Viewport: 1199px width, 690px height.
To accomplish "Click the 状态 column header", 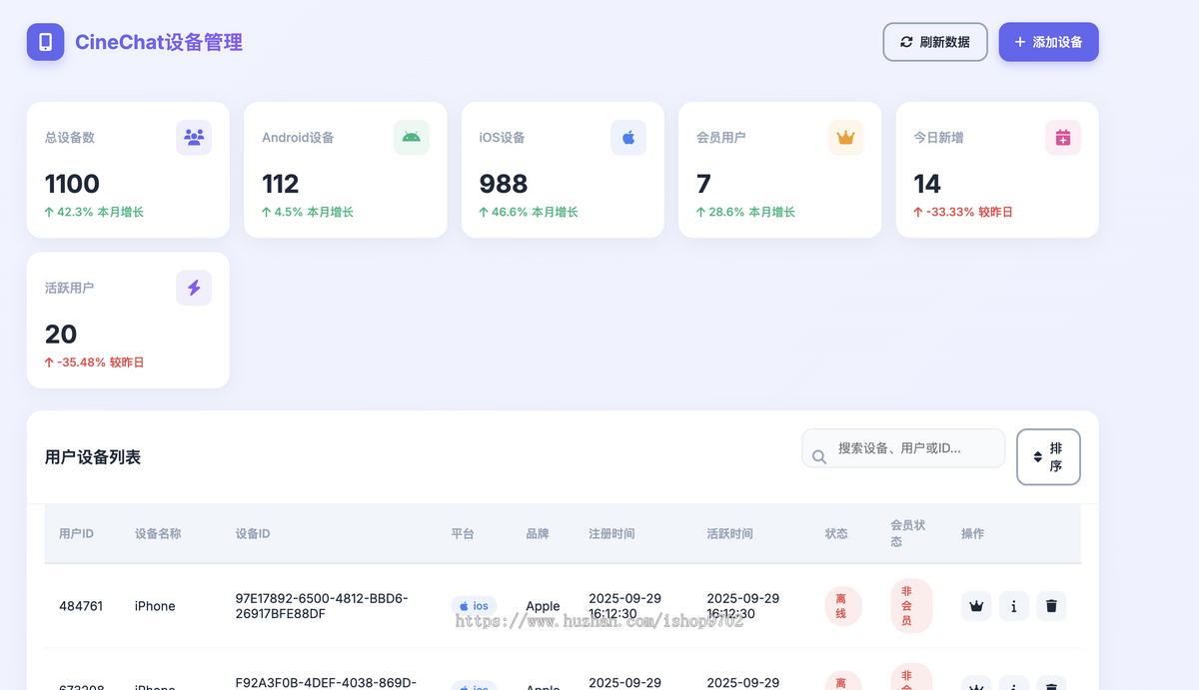I will (836, 534).
